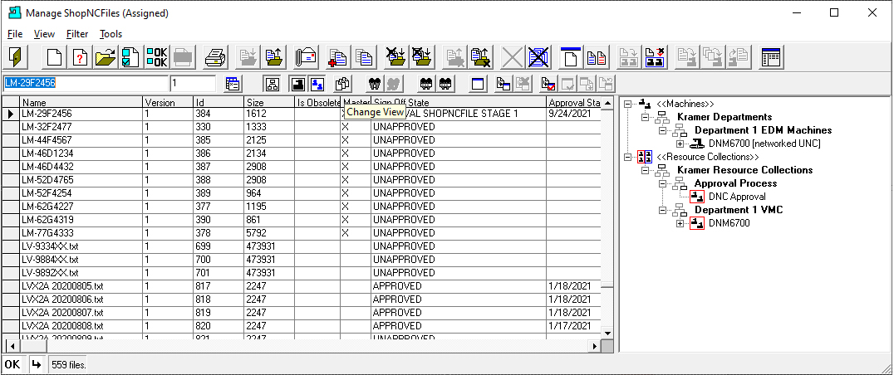The image size is (894, 375).
Task: Select the LV-9334XX.txt file row
Action: point(301,246)
